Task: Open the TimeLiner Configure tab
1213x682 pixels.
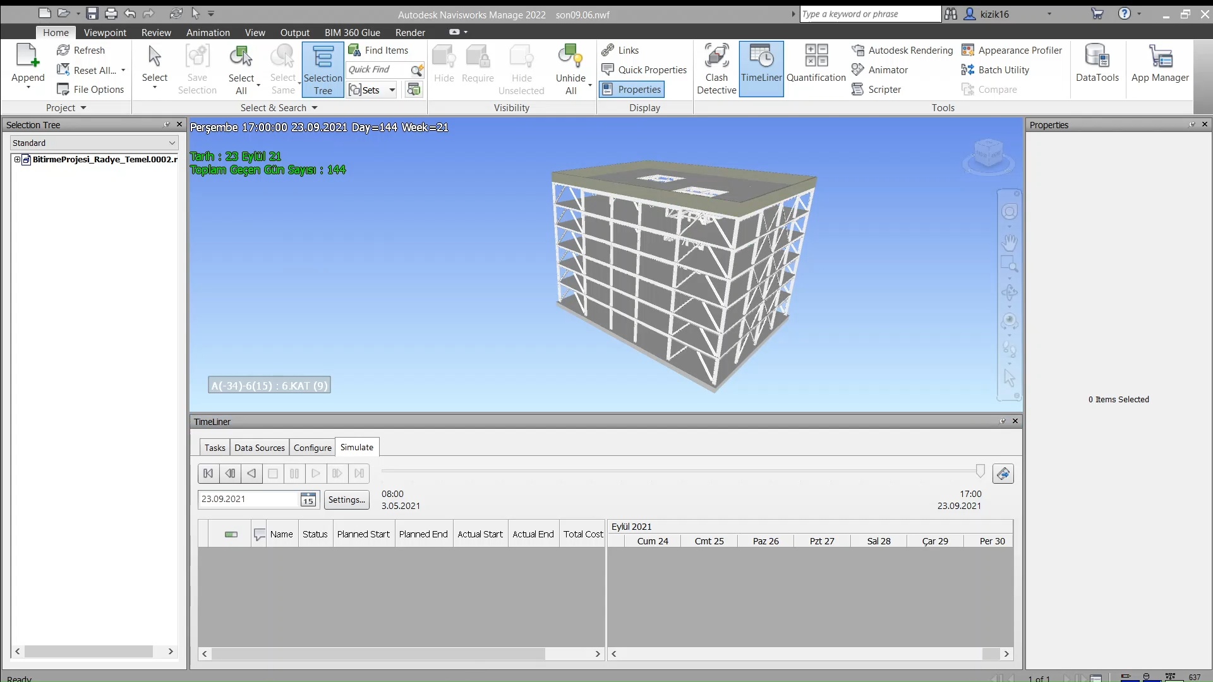Action: [312, 448]
